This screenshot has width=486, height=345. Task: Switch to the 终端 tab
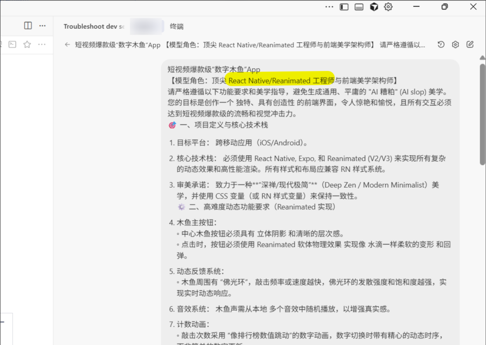click(x=177, y=27)
